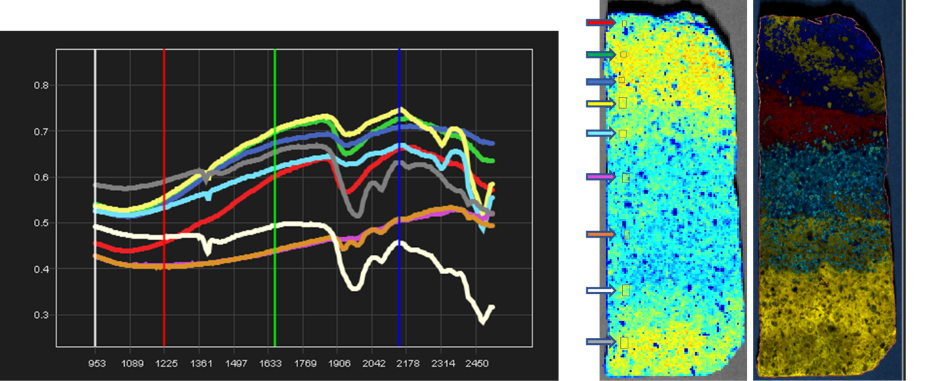Click the red vertical band line at 1225

pyautogui.click(x=164, y=199)
